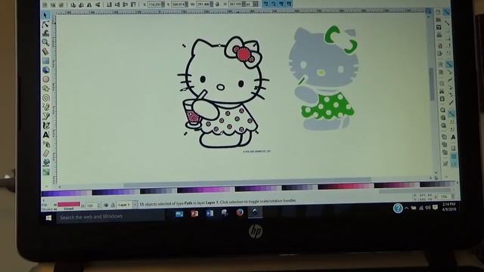Screen dimensions: 484x272
Task: Click the Y position input field
Action: [x=179, y=5]
